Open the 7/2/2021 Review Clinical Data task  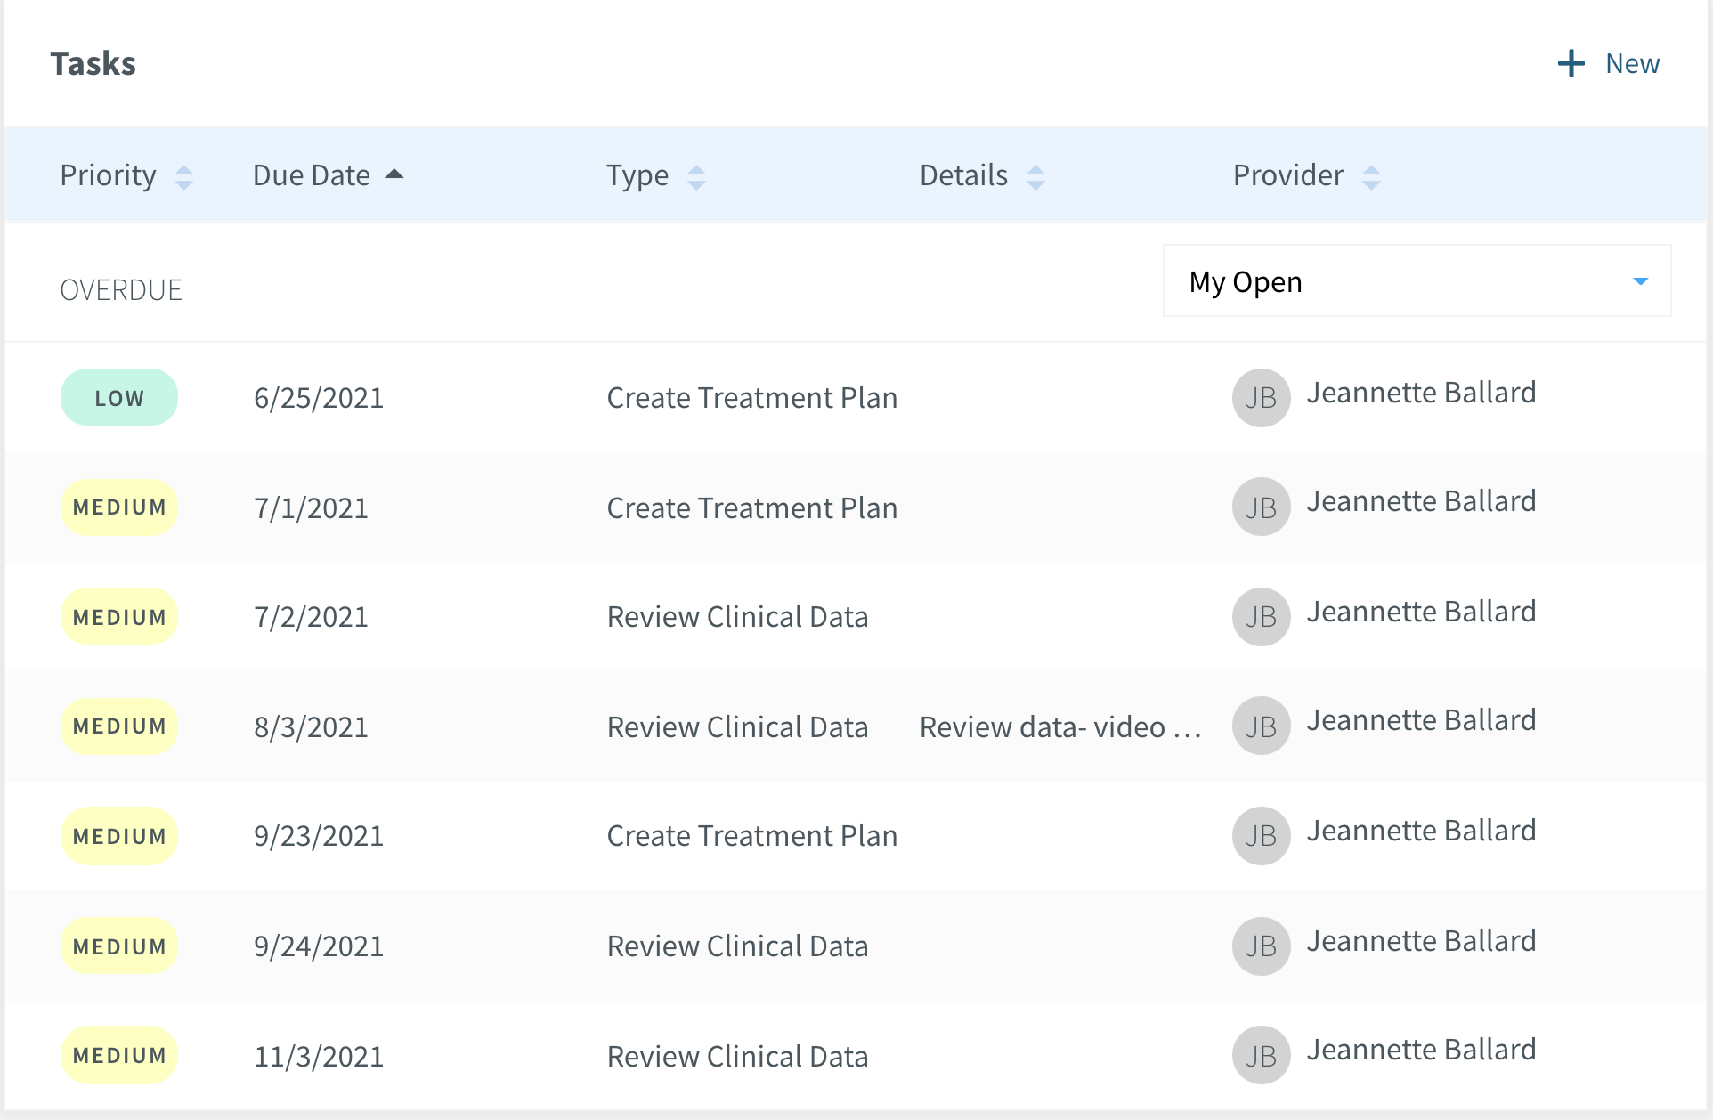[x=737, y=617]
